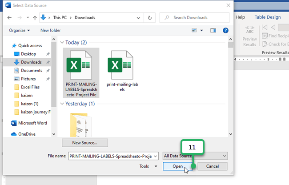Click the file list down scroll arrow
The image size is (289, 185).
point(231,134)
